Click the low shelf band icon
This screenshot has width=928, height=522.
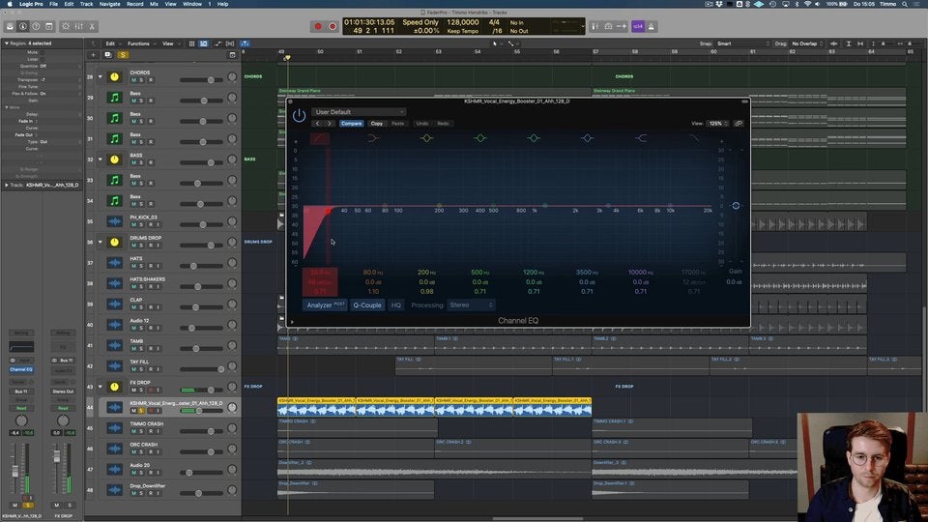point(372,138)
